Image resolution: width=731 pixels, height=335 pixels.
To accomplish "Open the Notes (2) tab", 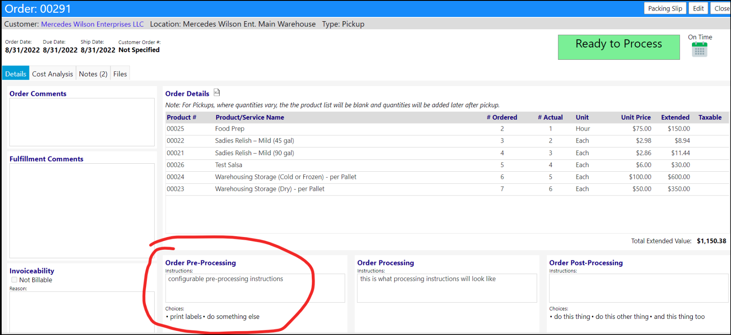I will tap(93, 74).
